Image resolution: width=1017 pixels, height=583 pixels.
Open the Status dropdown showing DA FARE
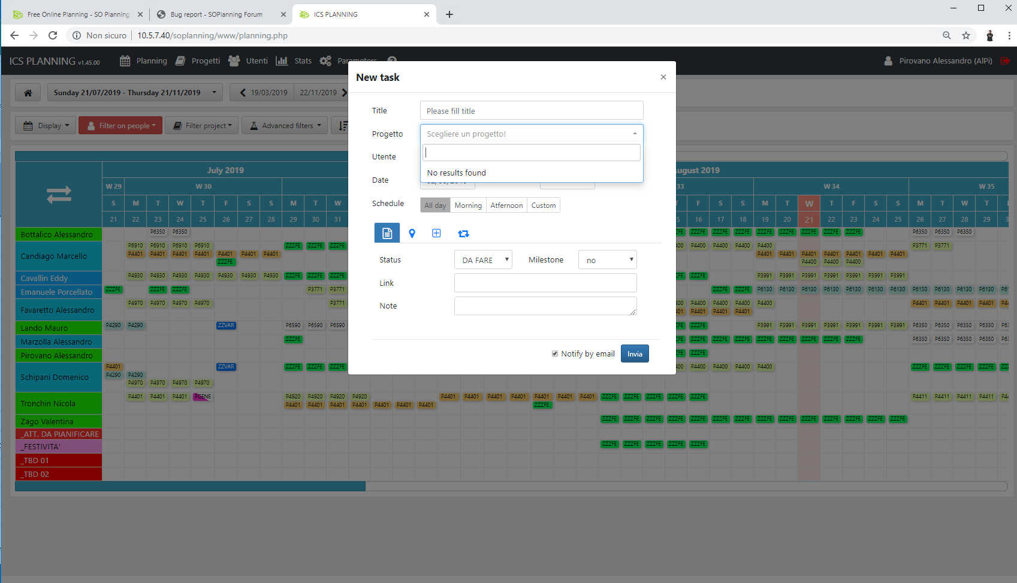click(x=483, y=260)
